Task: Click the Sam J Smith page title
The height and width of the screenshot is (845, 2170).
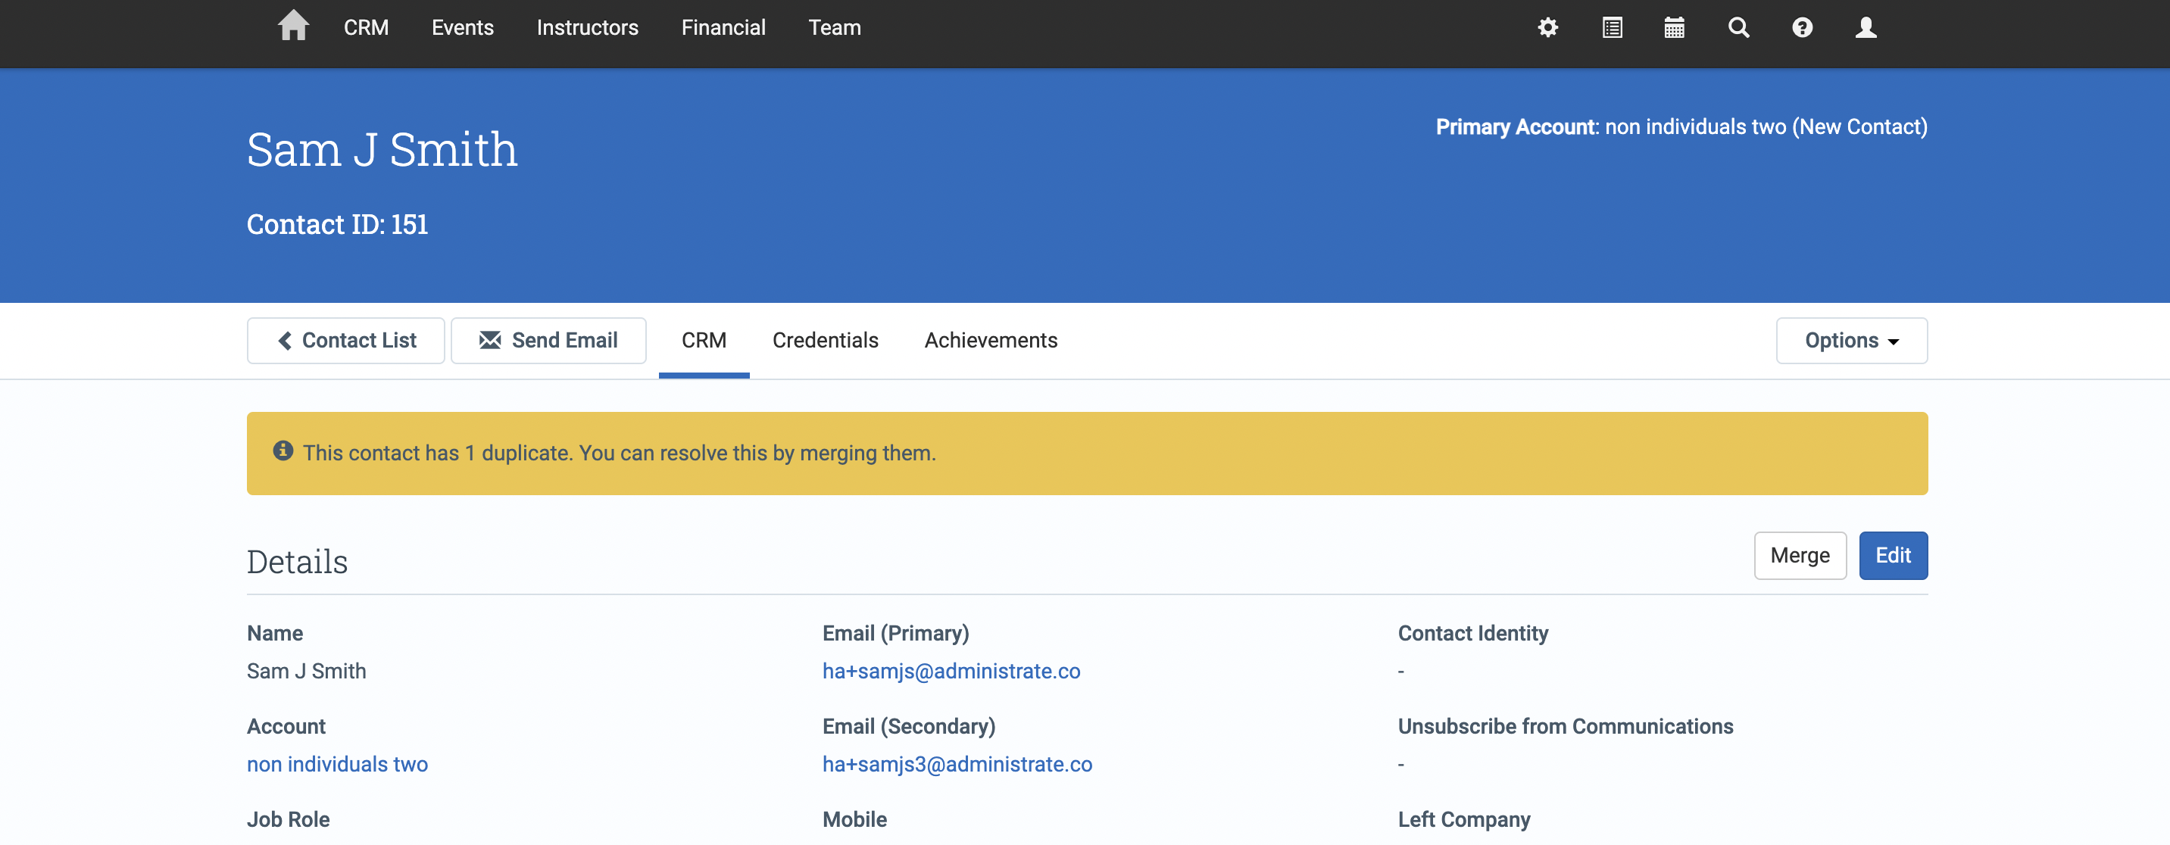Action: pyautogui.click(x=382, y=149)
